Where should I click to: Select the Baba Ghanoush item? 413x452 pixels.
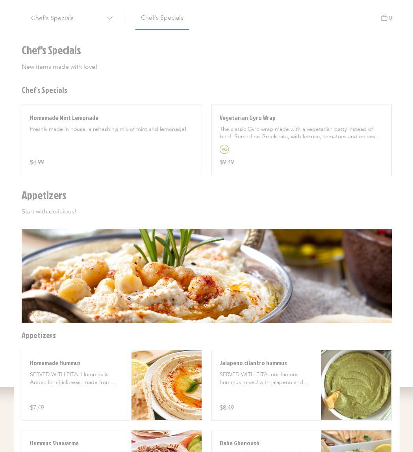[x=302, y=441]
